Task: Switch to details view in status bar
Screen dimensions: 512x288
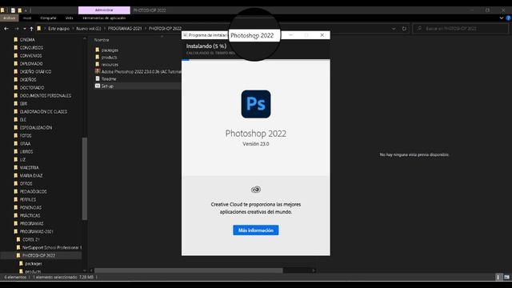Action: click(x=498, y=278)
